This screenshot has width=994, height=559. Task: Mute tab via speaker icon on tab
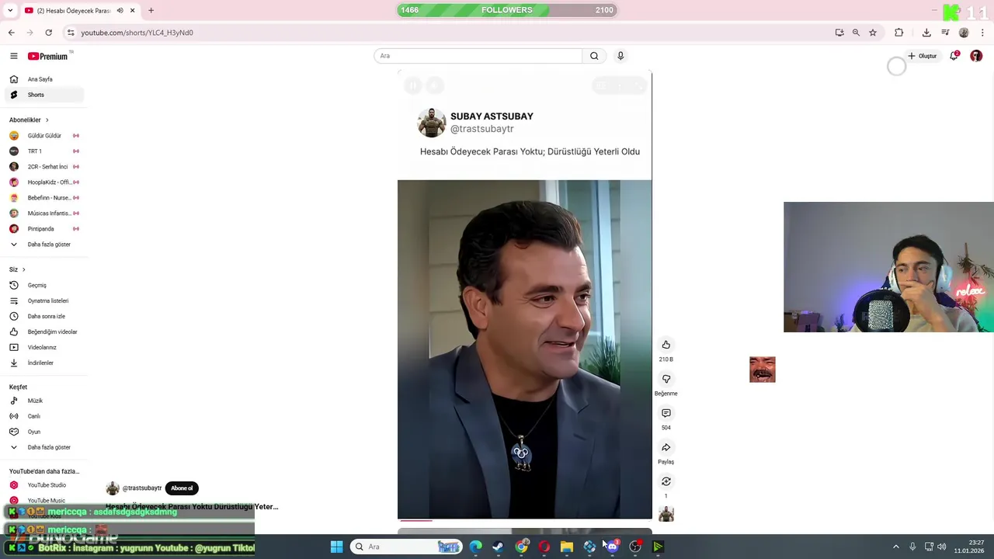[x=120, y=11]
